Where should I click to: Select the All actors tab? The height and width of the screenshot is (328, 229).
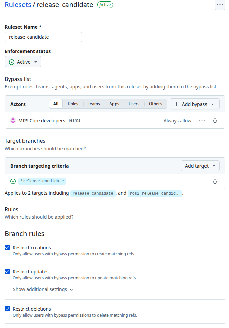click(x=56, y=104)
